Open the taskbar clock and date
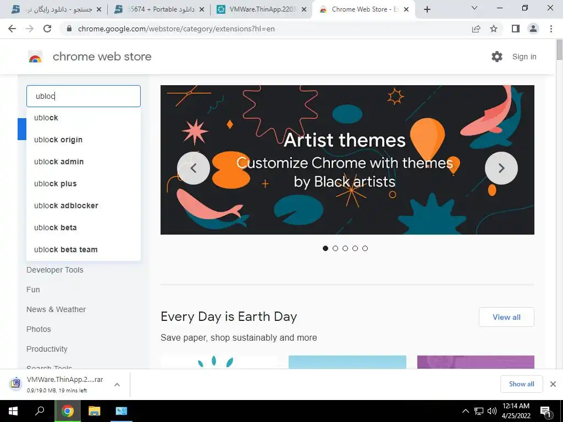Viewport: 563px width, 422px height. (x=516, y=411)
